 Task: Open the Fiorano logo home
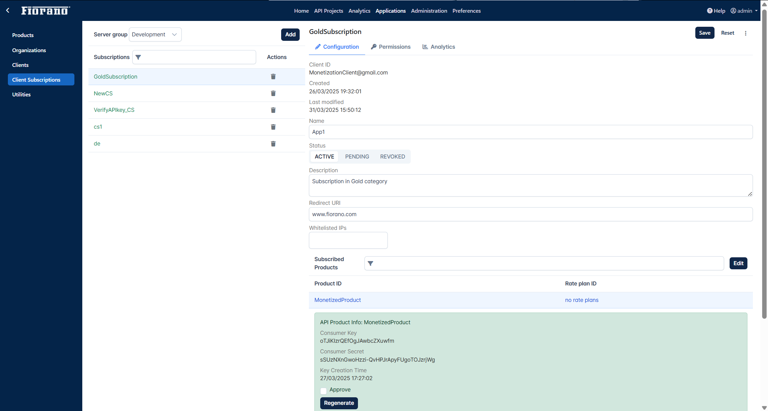click(x=46, y=11)
